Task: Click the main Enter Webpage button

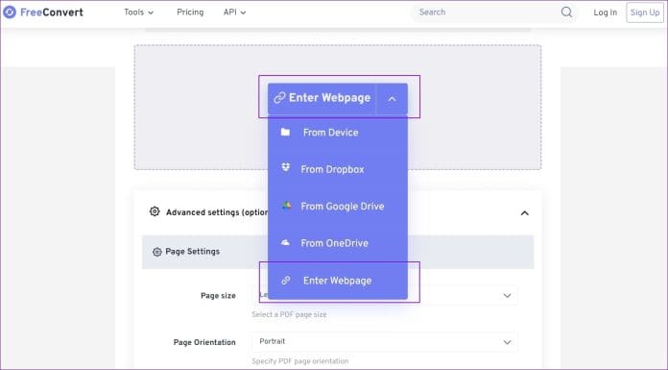Action: [322, 98]
